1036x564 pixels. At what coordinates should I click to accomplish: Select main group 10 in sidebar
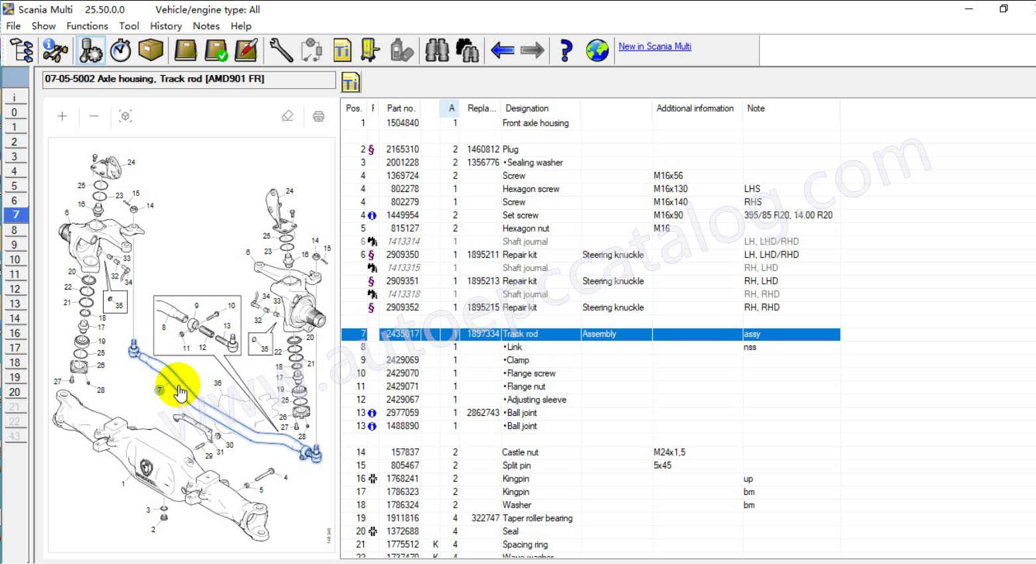click(15, 260)
